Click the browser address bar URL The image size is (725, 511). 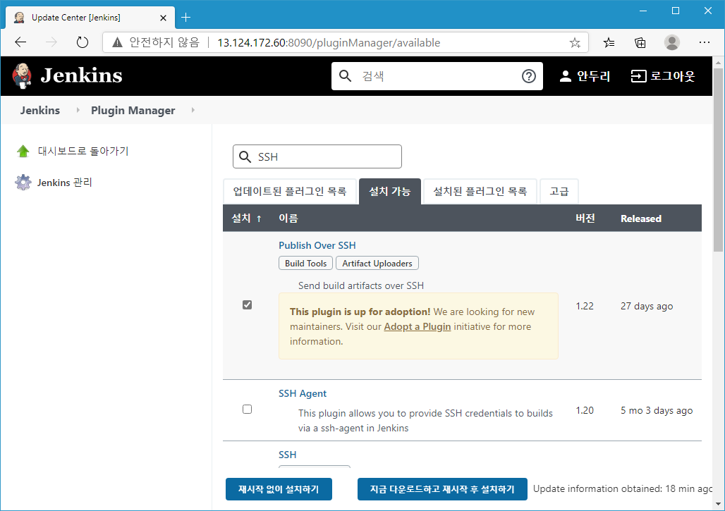pyautogui.click(x=329, y=43)
